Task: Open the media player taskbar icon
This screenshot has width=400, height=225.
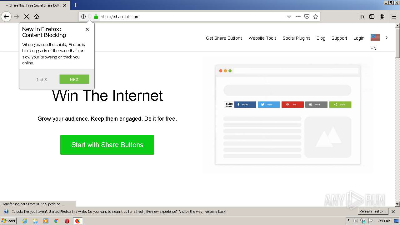Action: click(x=46, y=221)
